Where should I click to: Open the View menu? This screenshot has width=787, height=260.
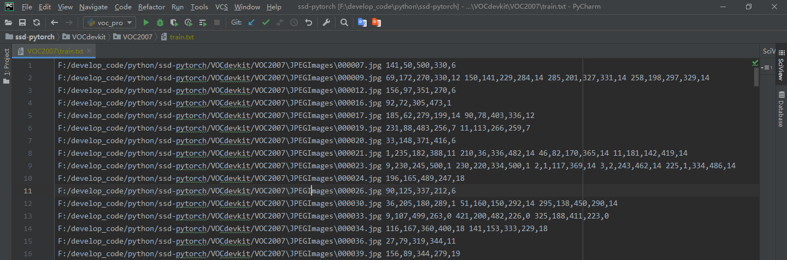click(x=65, y=7)
